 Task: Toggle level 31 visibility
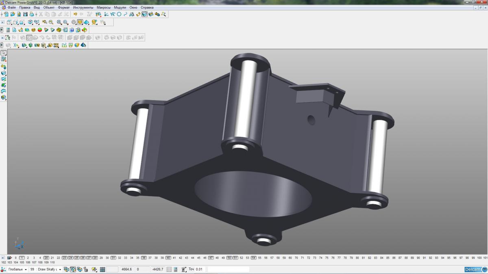[x=113, y=258]
